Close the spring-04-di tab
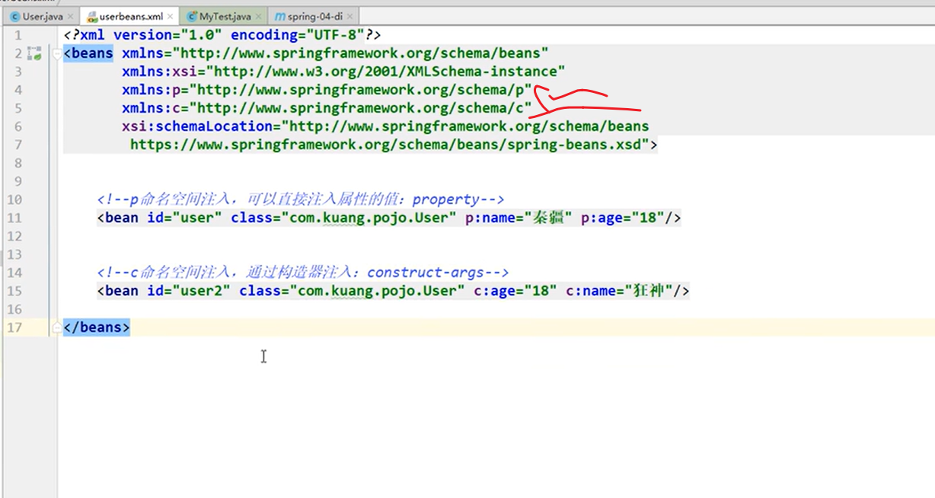Viewport: 935px width, 498px height. tap(351, 16)
